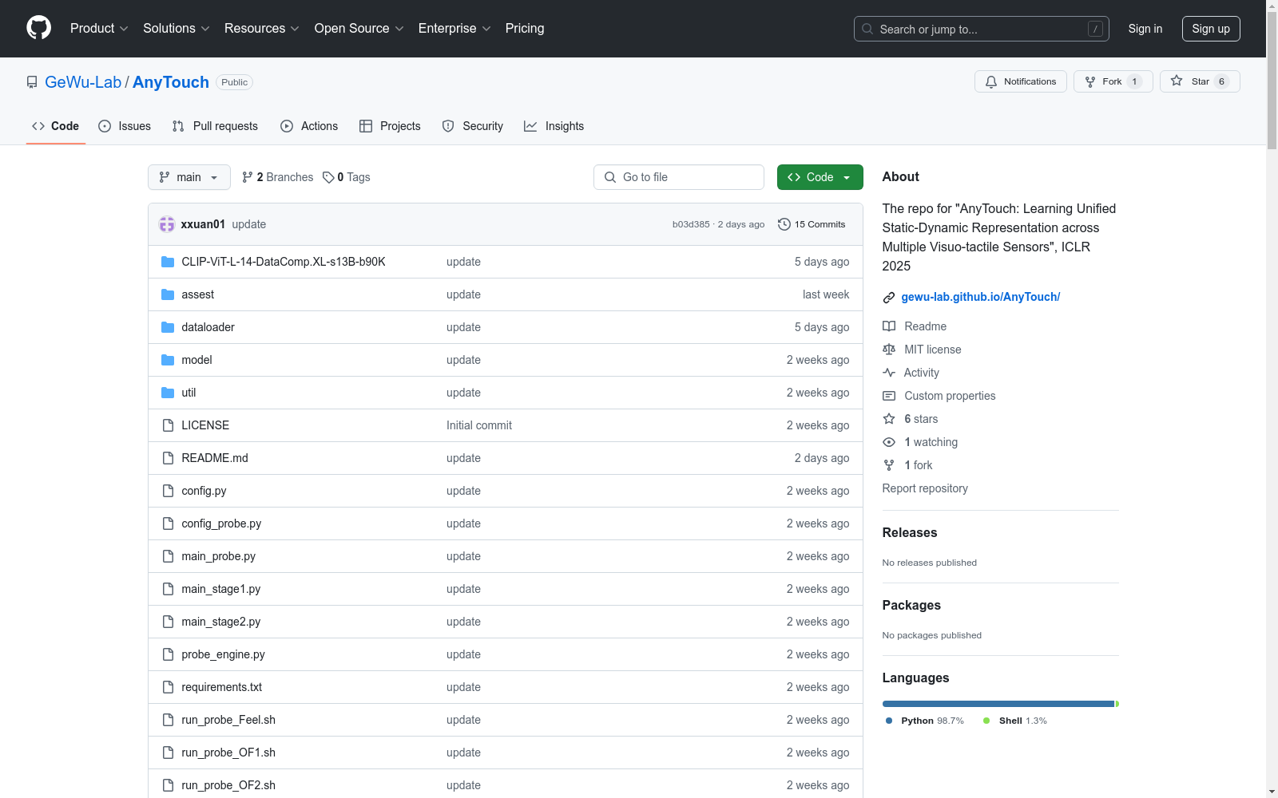The image size is (1278, 798).
Task: Go to the Insights tab
Action: (x=554, y=126)
